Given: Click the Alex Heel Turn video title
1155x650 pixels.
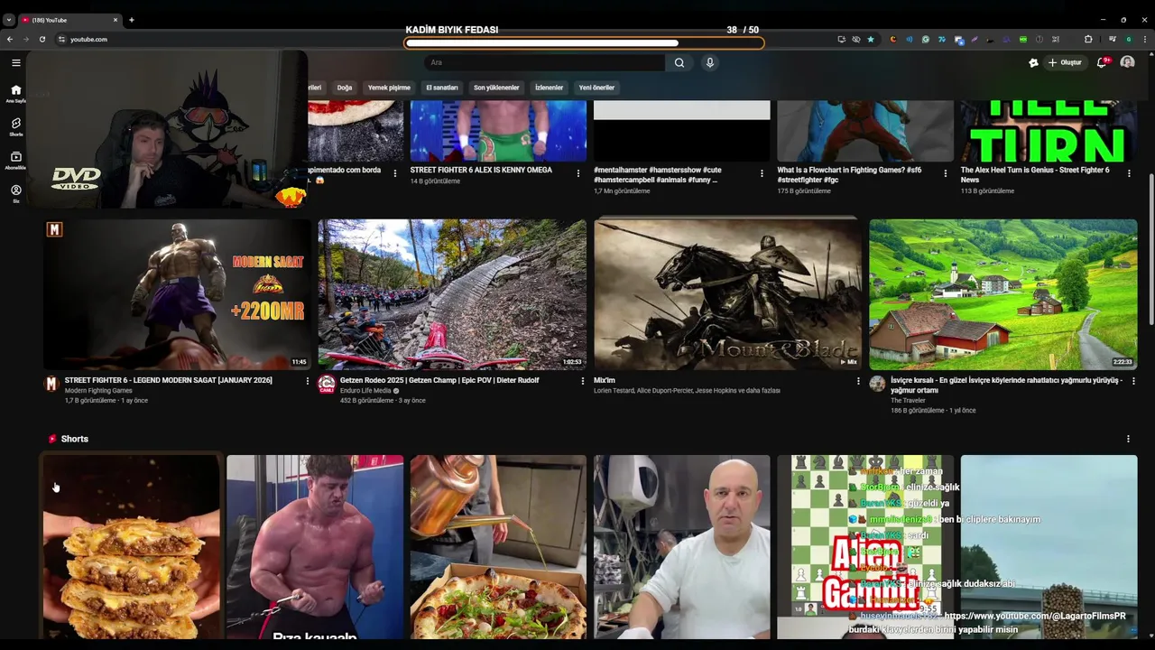Looking at the screenshot, I should point(1035,174).
